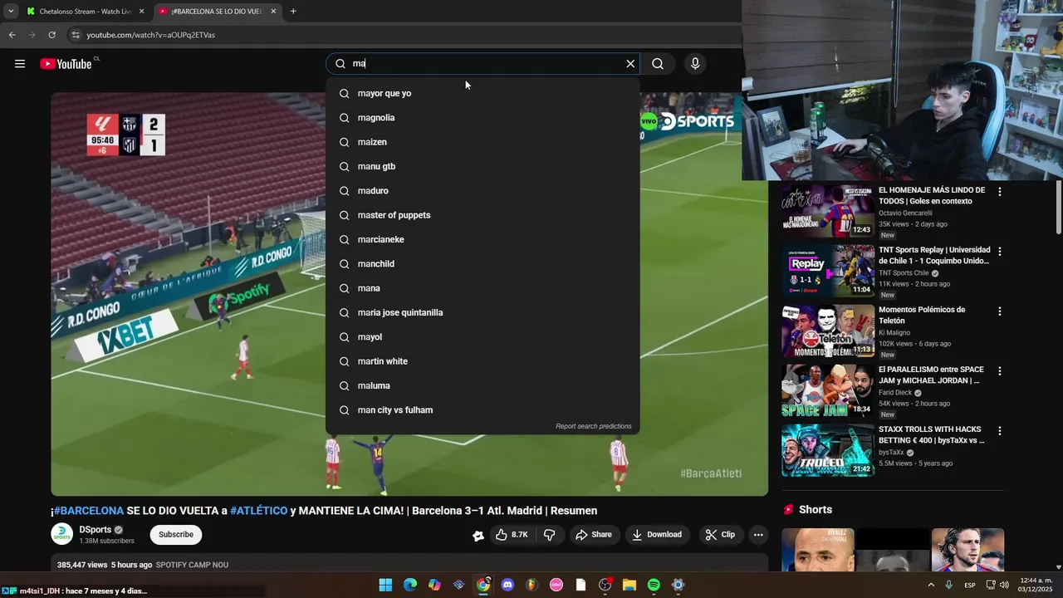The height and width of the screenshot is (598, 1063).
Task: Pick the suggestion 'maizen'
Action: 483,142
